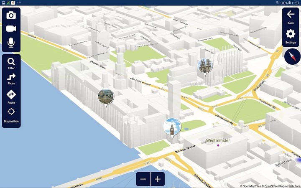The width and height of the screenshot is (301, 188).
Task: Open the Big Ben photo marker
Action: [172, 127]
